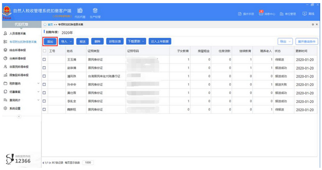Open the 下载更新 dropdown button

(136, 41)
